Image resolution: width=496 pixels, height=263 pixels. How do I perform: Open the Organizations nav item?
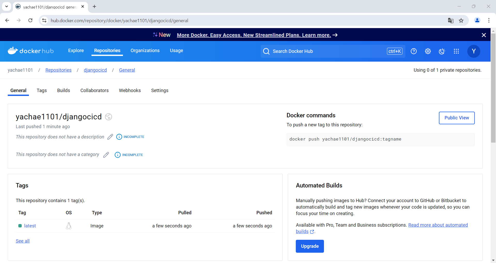pyautogui.click(x=145, y=51)
